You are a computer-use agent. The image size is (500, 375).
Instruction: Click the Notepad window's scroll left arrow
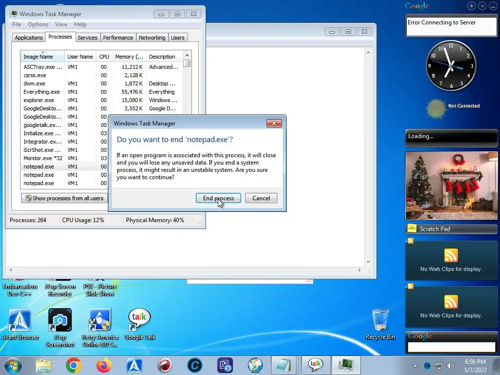click(11, 271)
